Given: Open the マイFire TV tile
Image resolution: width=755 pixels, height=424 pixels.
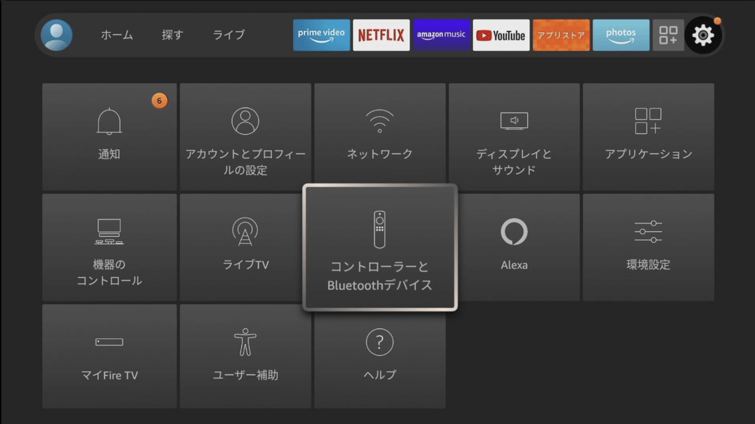Looking at the screenshot, I should coord(109,356).
